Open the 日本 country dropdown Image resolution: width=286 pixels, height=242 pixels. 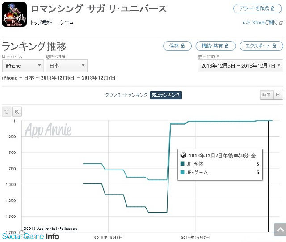67,66
